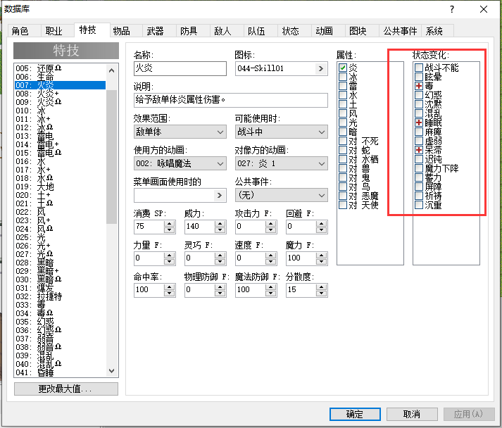
Task: Select skill 013 雷电 in list
Action: (60, 136)
